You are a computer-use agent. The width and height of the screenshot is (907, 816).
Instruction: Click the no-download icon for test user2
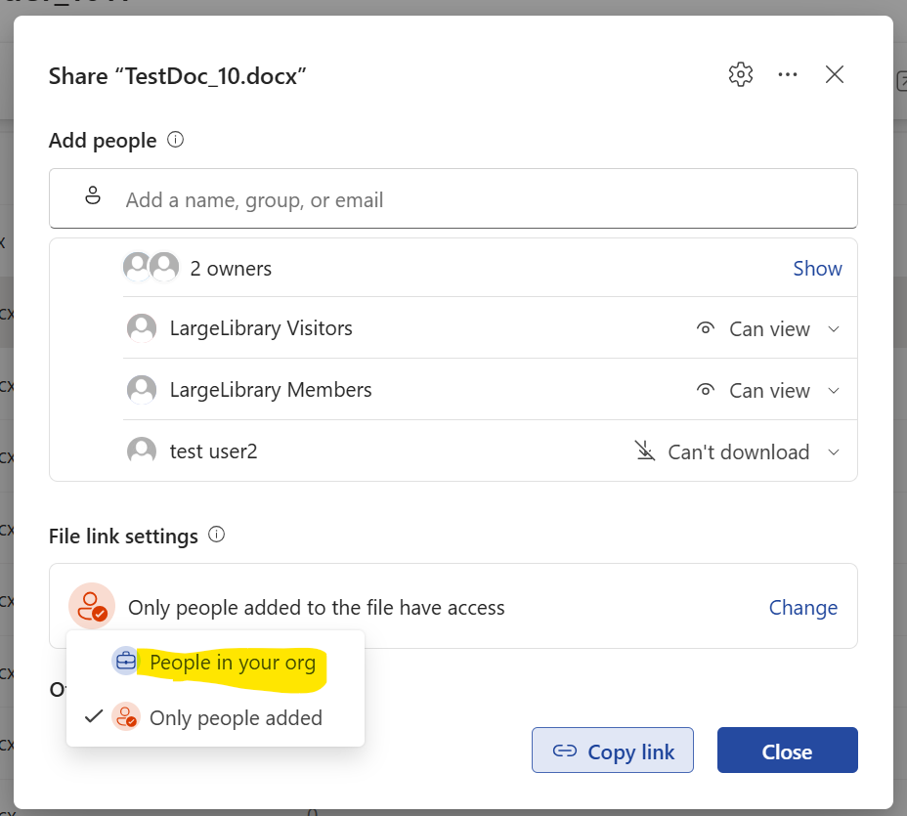(645, 451)
